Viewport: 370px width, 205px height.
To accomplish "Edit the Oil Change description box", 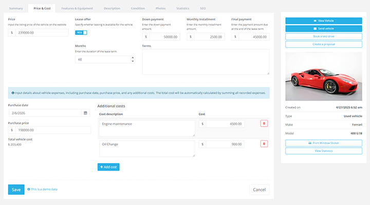I will point(147,149).
